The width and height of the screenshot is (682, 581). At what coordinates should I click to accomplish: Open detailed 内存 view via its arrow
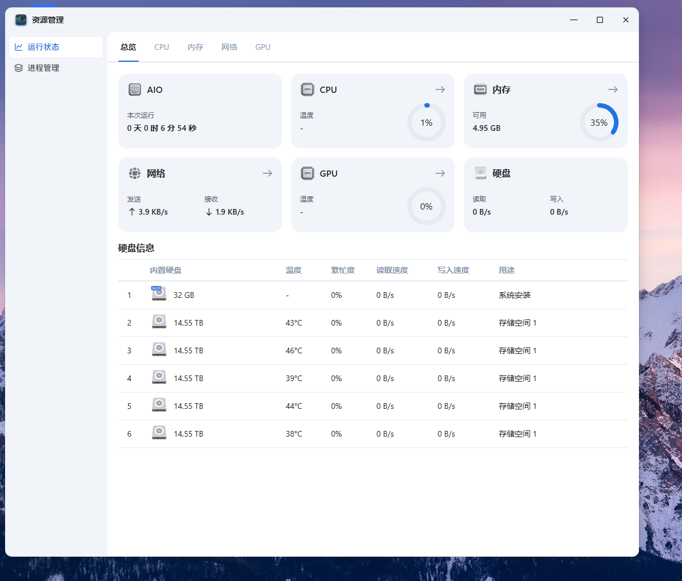[613, 89]
